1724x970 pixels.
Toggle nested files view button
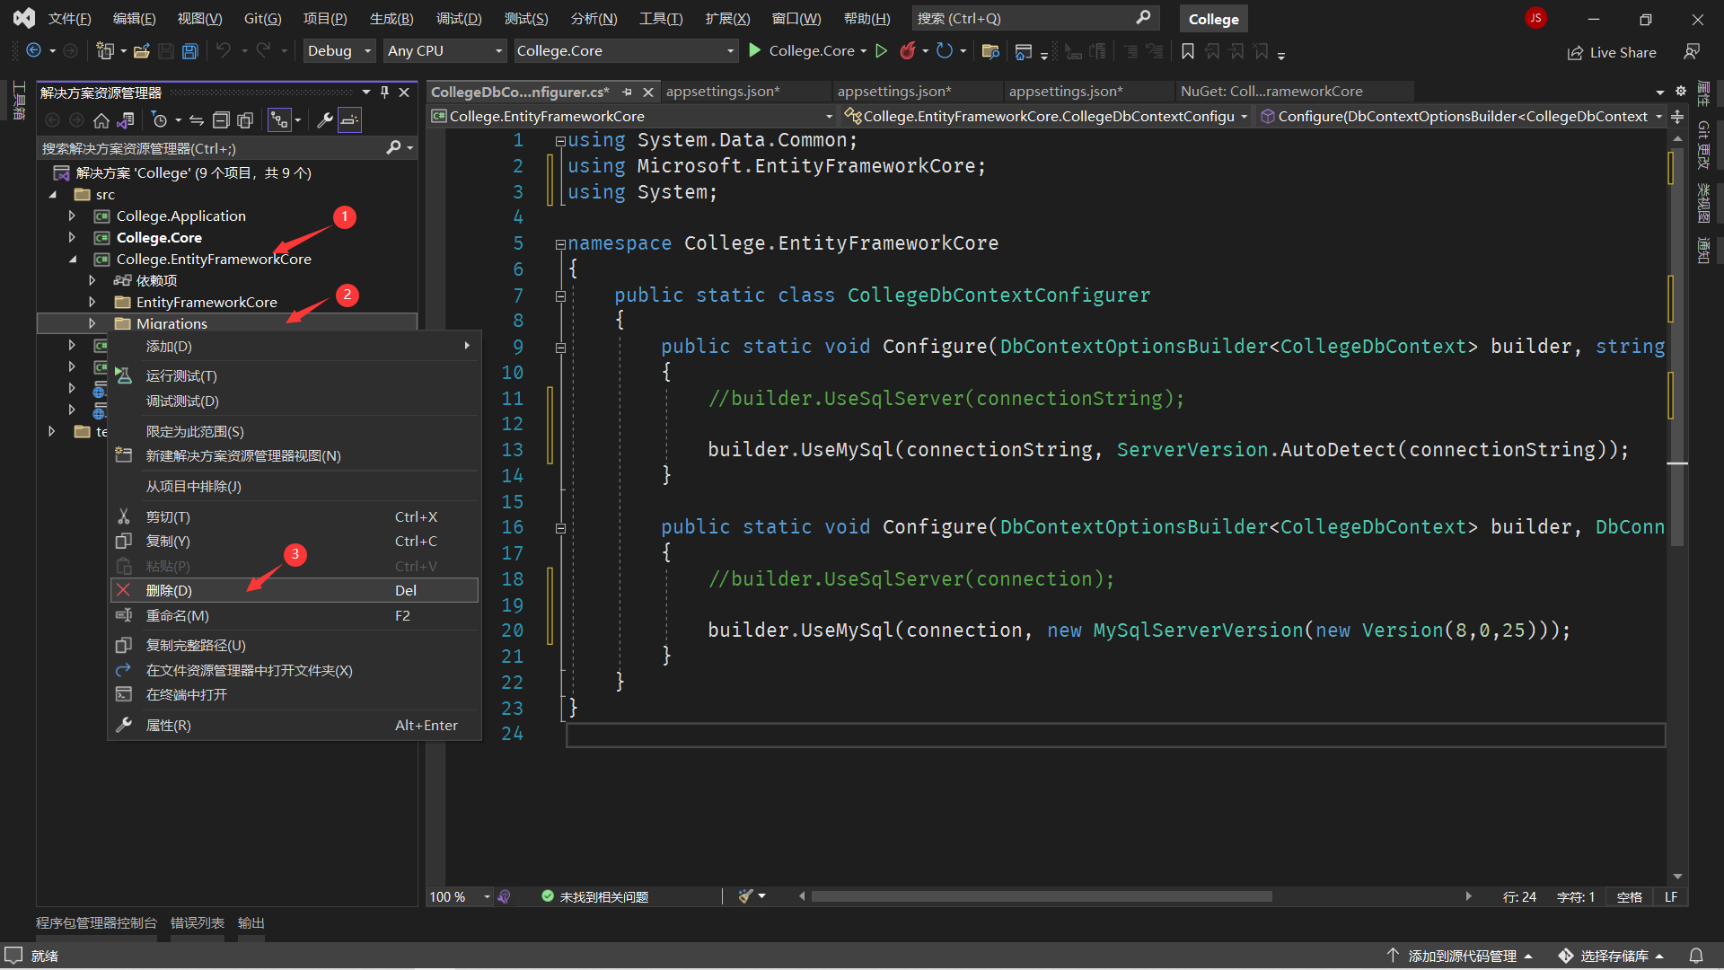(x=279, y=120)
